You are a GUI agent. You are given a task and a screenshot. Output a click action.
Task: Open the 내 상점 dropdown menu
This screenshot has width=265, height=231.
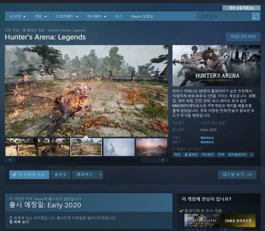tap(17, 16)
